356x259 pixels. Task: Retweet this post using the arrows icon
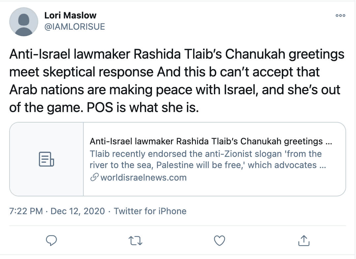(x=135, y=241)
